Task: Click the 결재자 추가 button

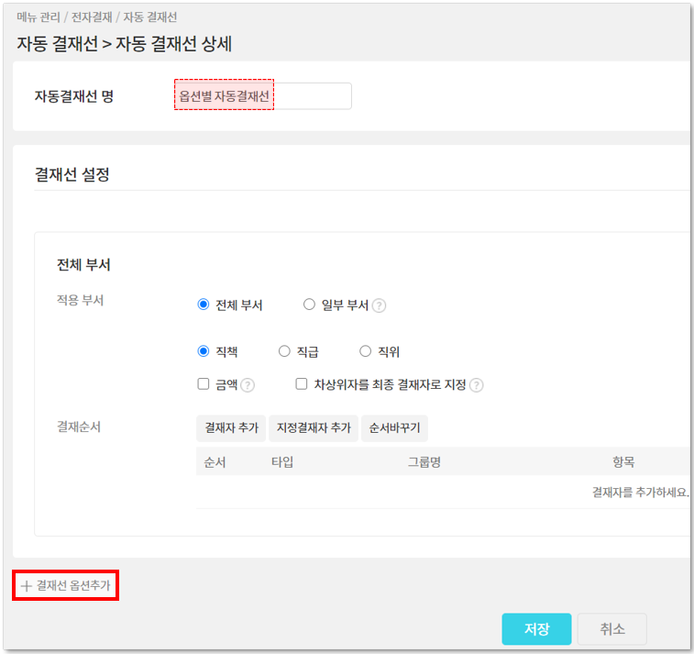Action: tap(230, 428)
